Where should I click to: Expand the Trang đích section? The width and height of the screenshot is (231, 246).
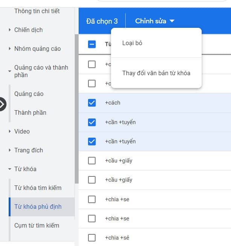[28, 150]
